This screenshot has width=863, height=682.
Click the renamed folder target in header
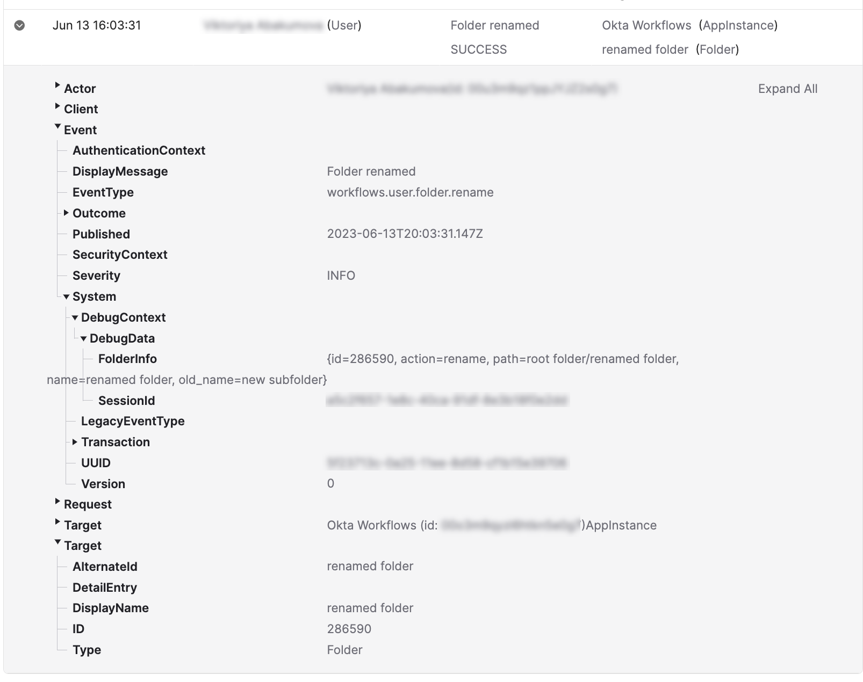point(644,49)
